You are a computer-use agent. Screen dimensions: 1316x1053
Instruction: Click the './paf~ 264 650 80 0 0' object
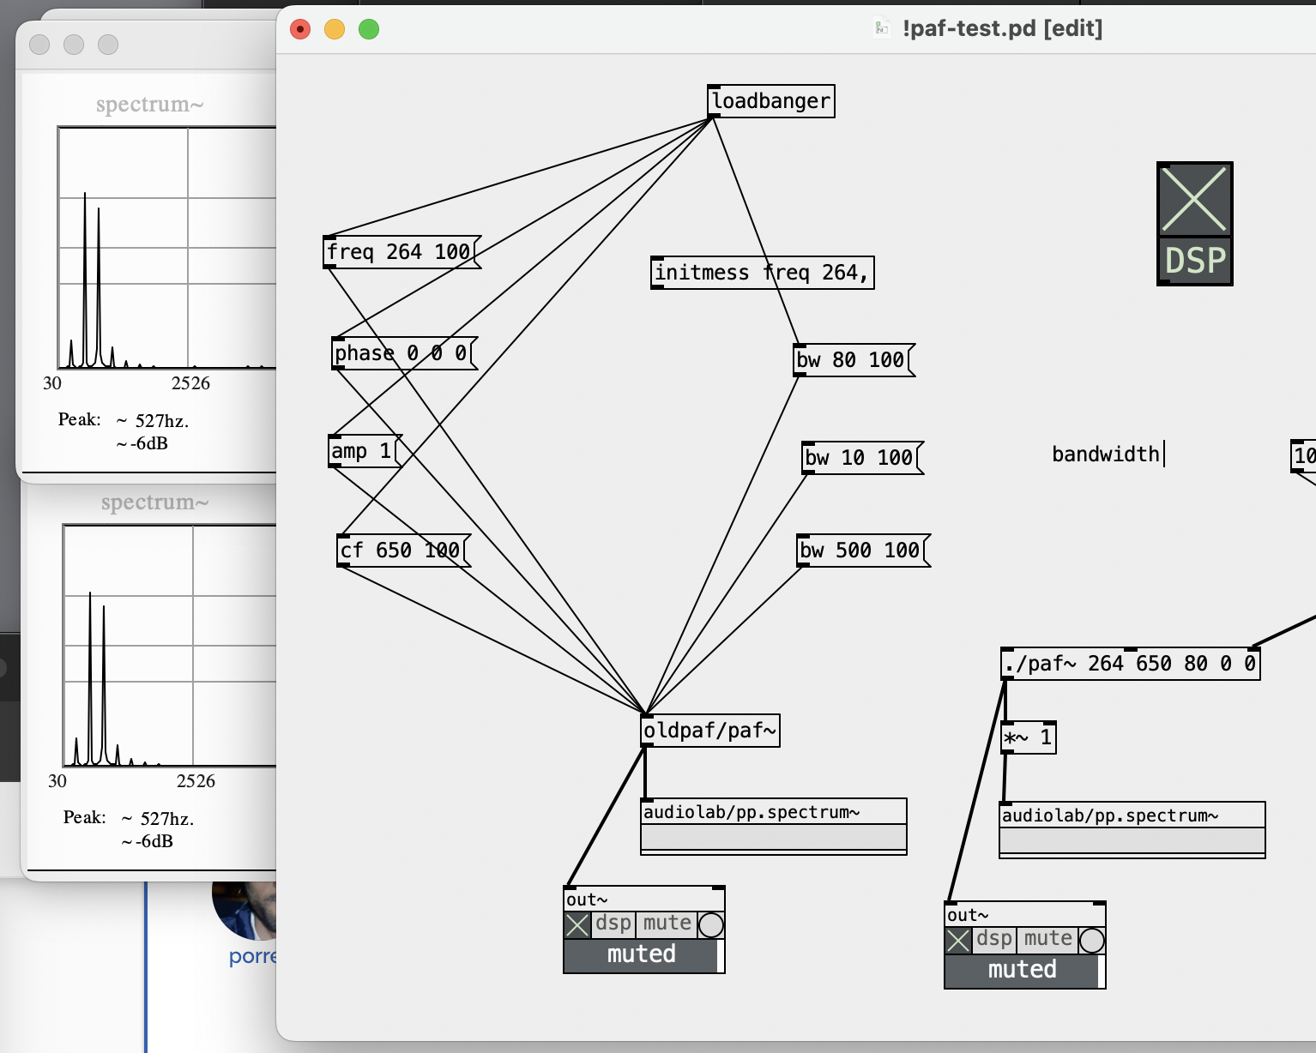coord(1130,663)
